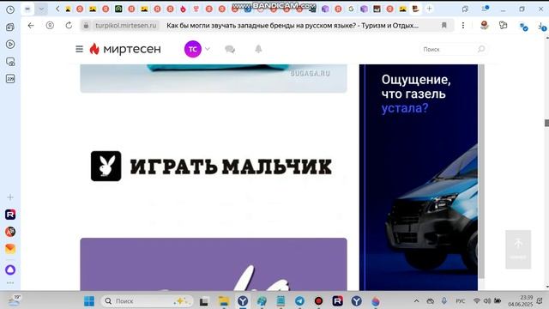This screenshot has width=549, height=309.
Task: Open Bandicam red record icon in taskbar
Action: [x=318, y=301]
